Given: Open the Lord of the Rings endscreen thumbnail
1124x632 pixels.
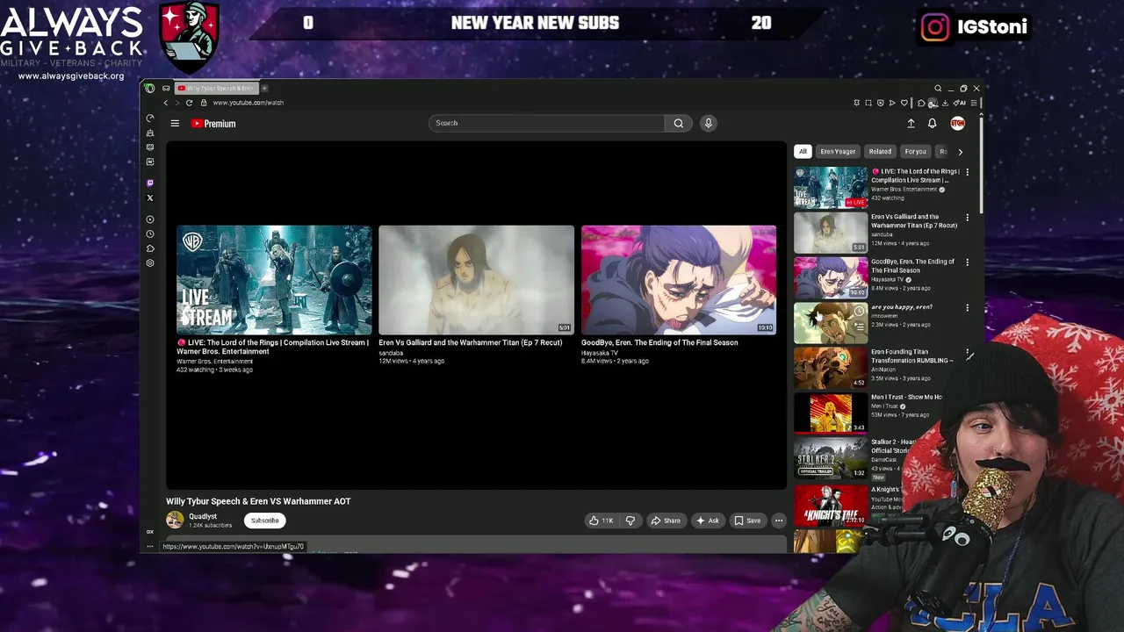Looking at the screenshot, I should [274, 280].
